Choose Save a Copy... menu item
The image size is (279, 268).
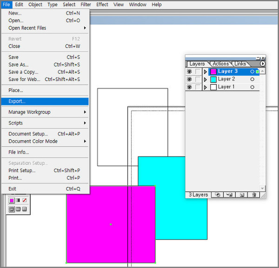[x=45, y=72]
